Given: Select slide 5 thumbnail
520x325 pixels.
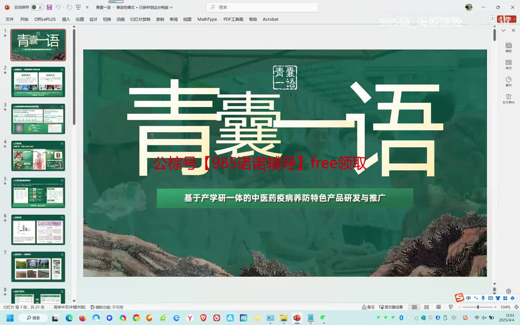Looking at the screenshot, I should [x=38, y=193].
